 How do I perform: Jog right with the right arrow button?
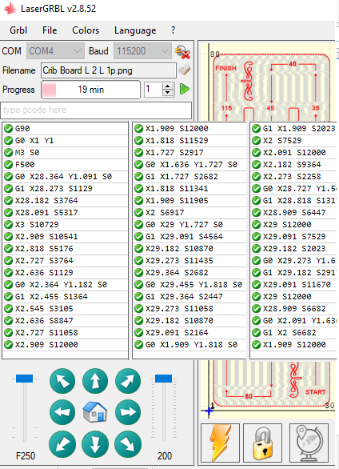(128, 412)
